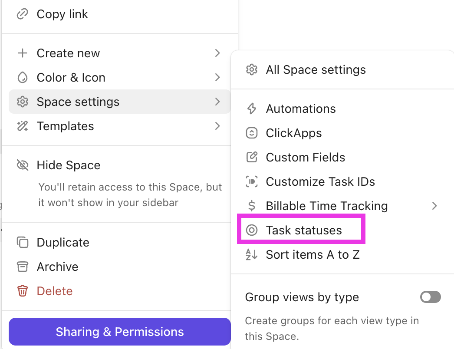Click the Templates wand icon
This screenshot has width=454, height=349.
[x=23, y=126]
